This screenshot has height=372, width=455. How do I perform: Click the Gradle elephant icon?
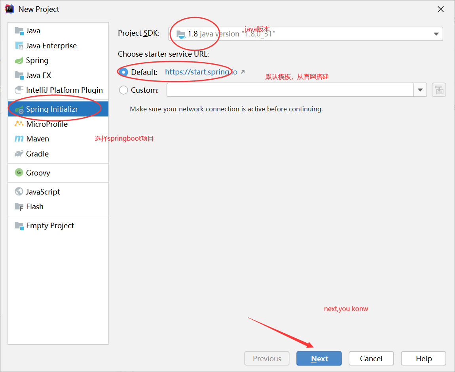(x=19, y=153)
